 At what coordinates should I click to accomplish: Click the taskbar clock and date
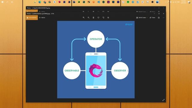[x=183, y=2]
